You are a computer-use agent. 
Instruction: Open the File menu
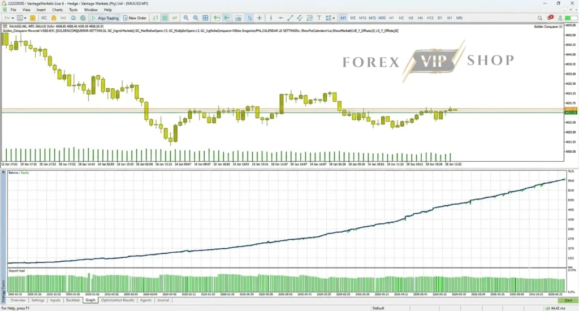pos(14,10)
